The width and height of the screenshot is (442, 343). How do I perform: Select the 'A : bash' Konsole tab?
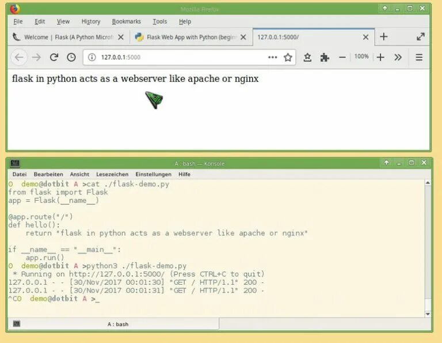(x=113, y=324)
